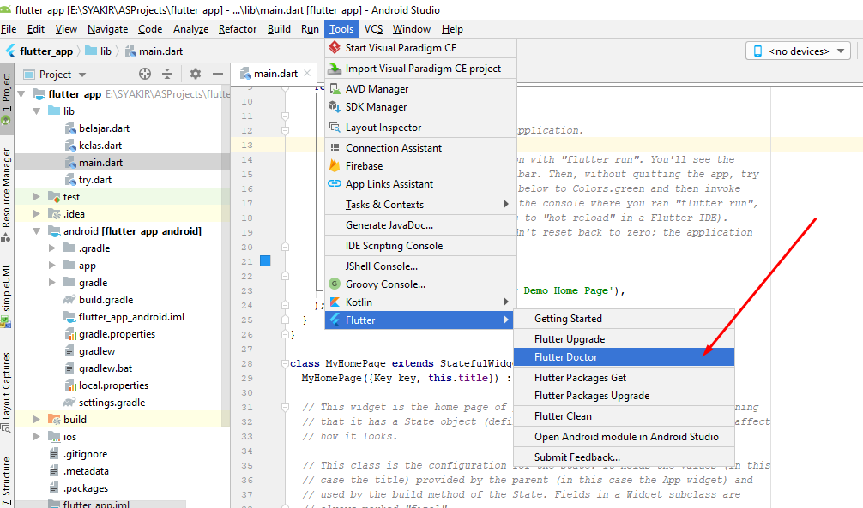This screenshot has height=508, width=863.
Task: Open Tasks & Contexts submenu
Action: (x=421, y=205)
